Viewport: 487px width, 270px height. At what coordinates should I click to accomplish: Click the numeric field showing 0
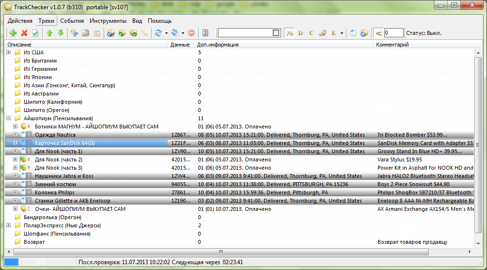(393, 33)
